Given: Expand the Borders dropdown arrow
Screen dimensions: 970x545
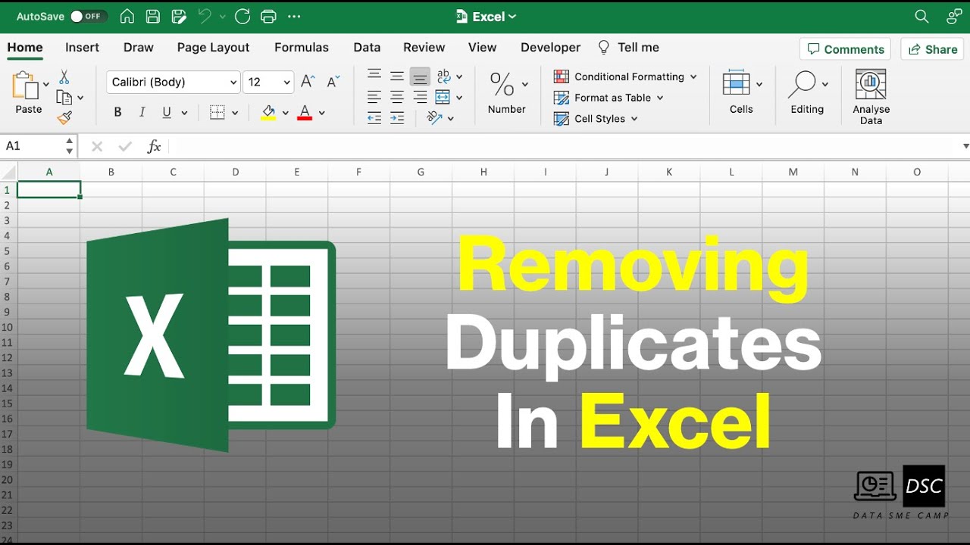Looking at the screenshot, I should [x=235, y=113].
